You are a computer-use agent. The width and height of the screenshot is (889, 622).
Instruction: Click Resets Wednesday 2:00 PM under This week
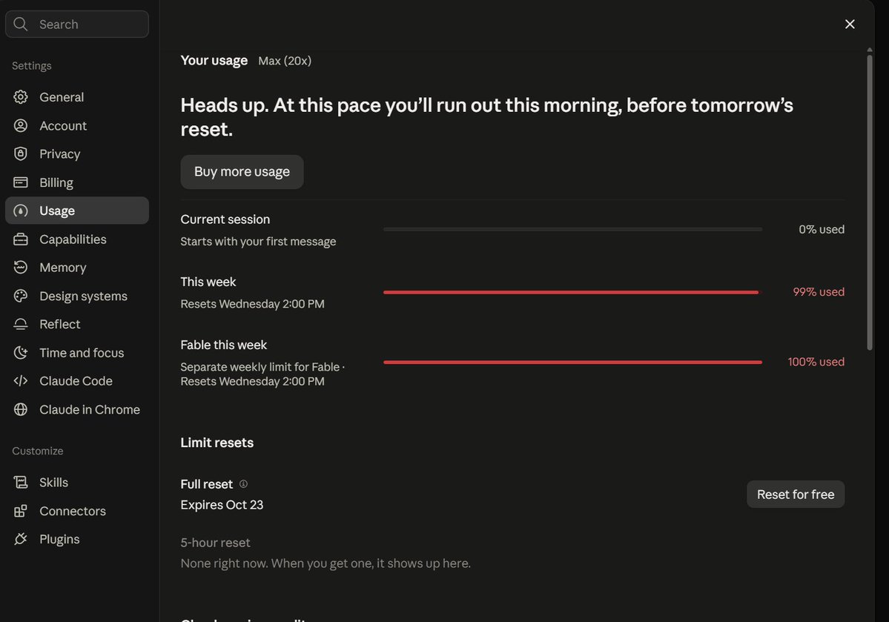pyautogui.click(x=252, y=304)
